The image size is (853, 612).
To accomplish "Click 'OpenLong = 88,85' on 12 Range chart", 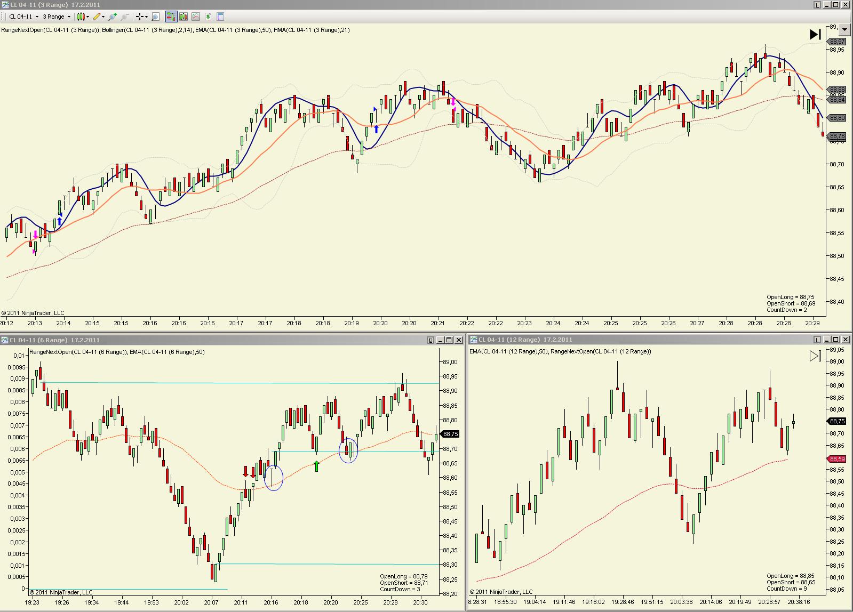I will pos(791,576).
